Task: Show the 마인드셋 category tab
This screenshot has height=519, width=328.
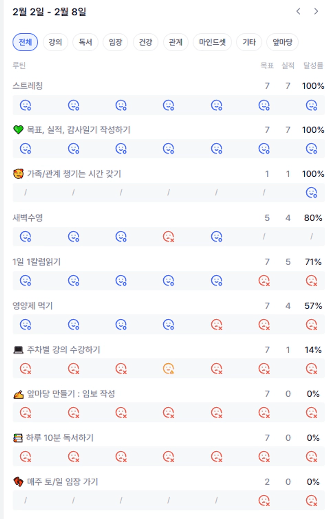Action: [212, 42]
